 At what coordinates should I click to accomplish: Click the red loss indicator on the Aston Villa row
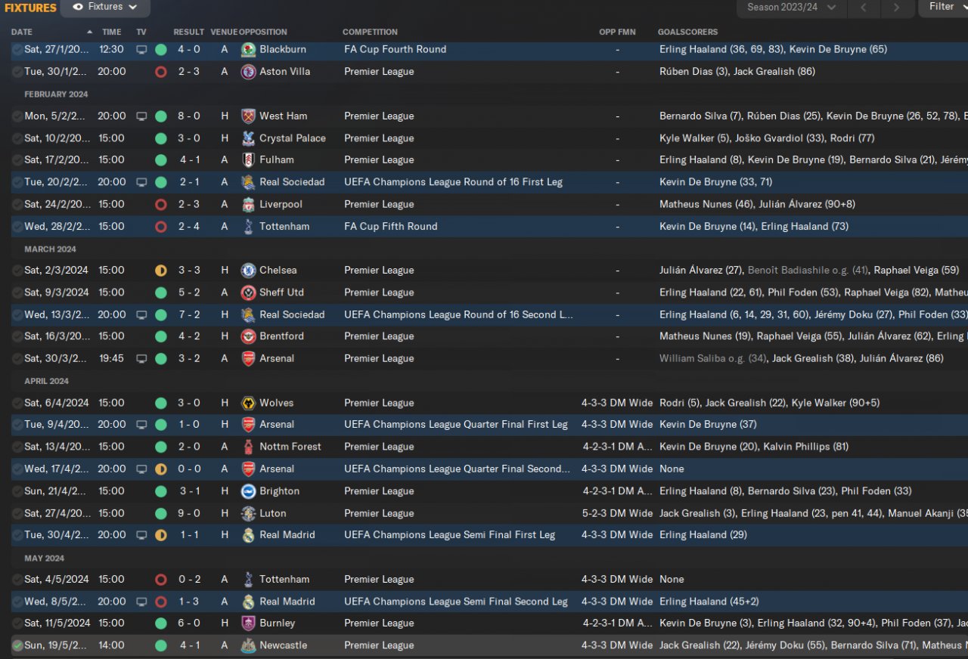pos(160,72)
